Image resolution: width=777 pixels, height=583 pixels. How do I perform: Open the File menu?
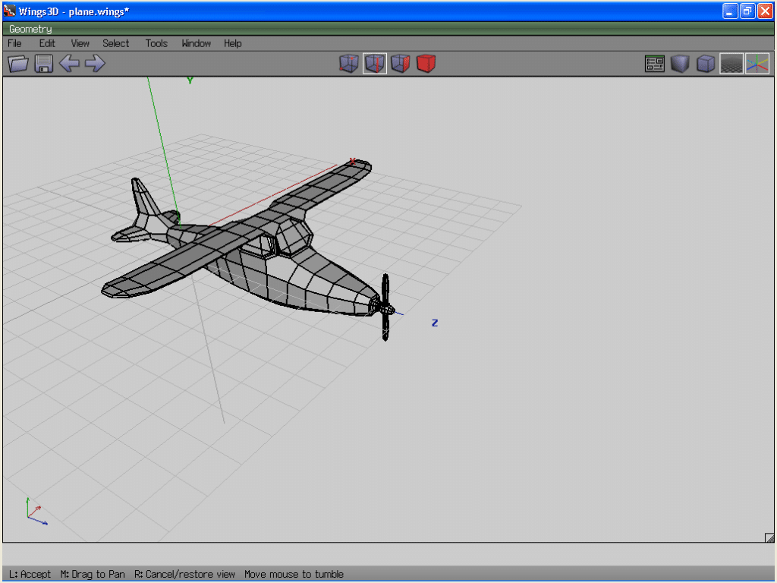[14, 43]
